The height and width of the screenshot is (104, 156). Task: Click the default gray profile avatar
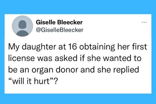[22, 26]
